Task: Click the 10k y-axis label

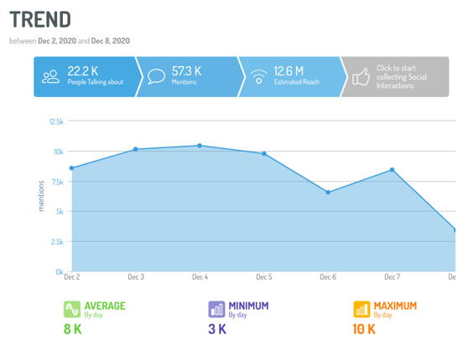Action: [x=59, y=152]
